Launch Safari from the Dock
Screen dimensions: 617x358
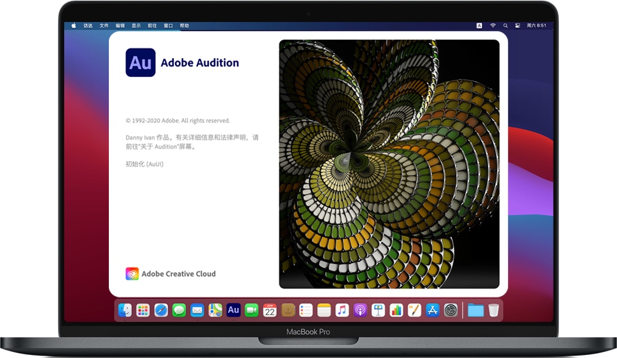[x=161, y=310]
